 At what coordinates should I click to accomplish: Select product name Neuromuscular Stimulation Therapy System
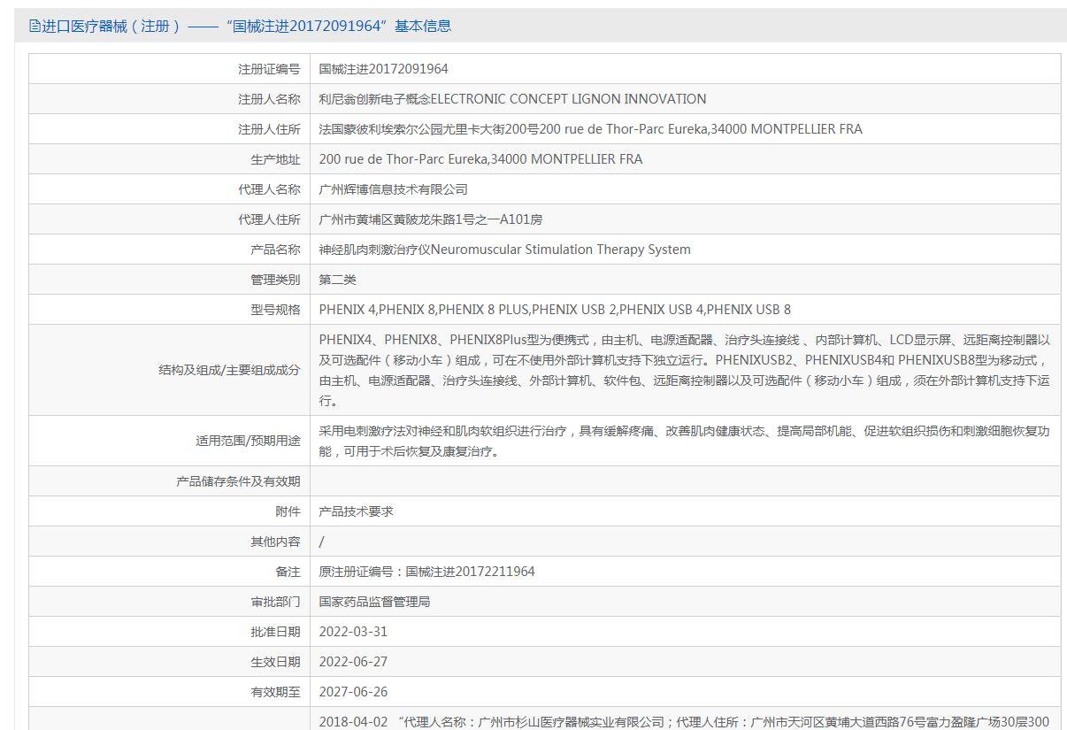click(x=561, y=250)
